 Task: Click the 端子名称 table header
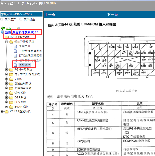[98, 104]
